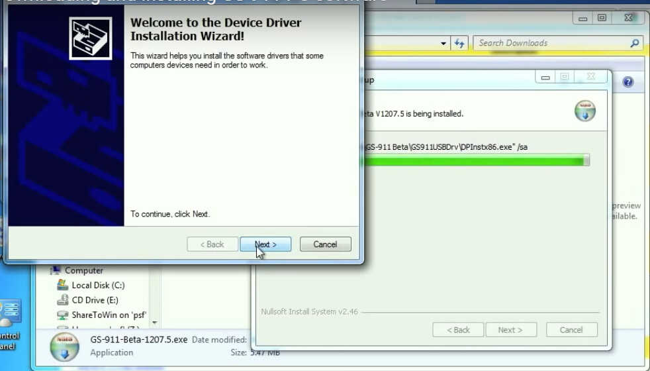Image resolution: width=650 pixels, height=371 pixels.
Task: Click Back in the Nullsoft setup window
Action: tap(458, 330)
